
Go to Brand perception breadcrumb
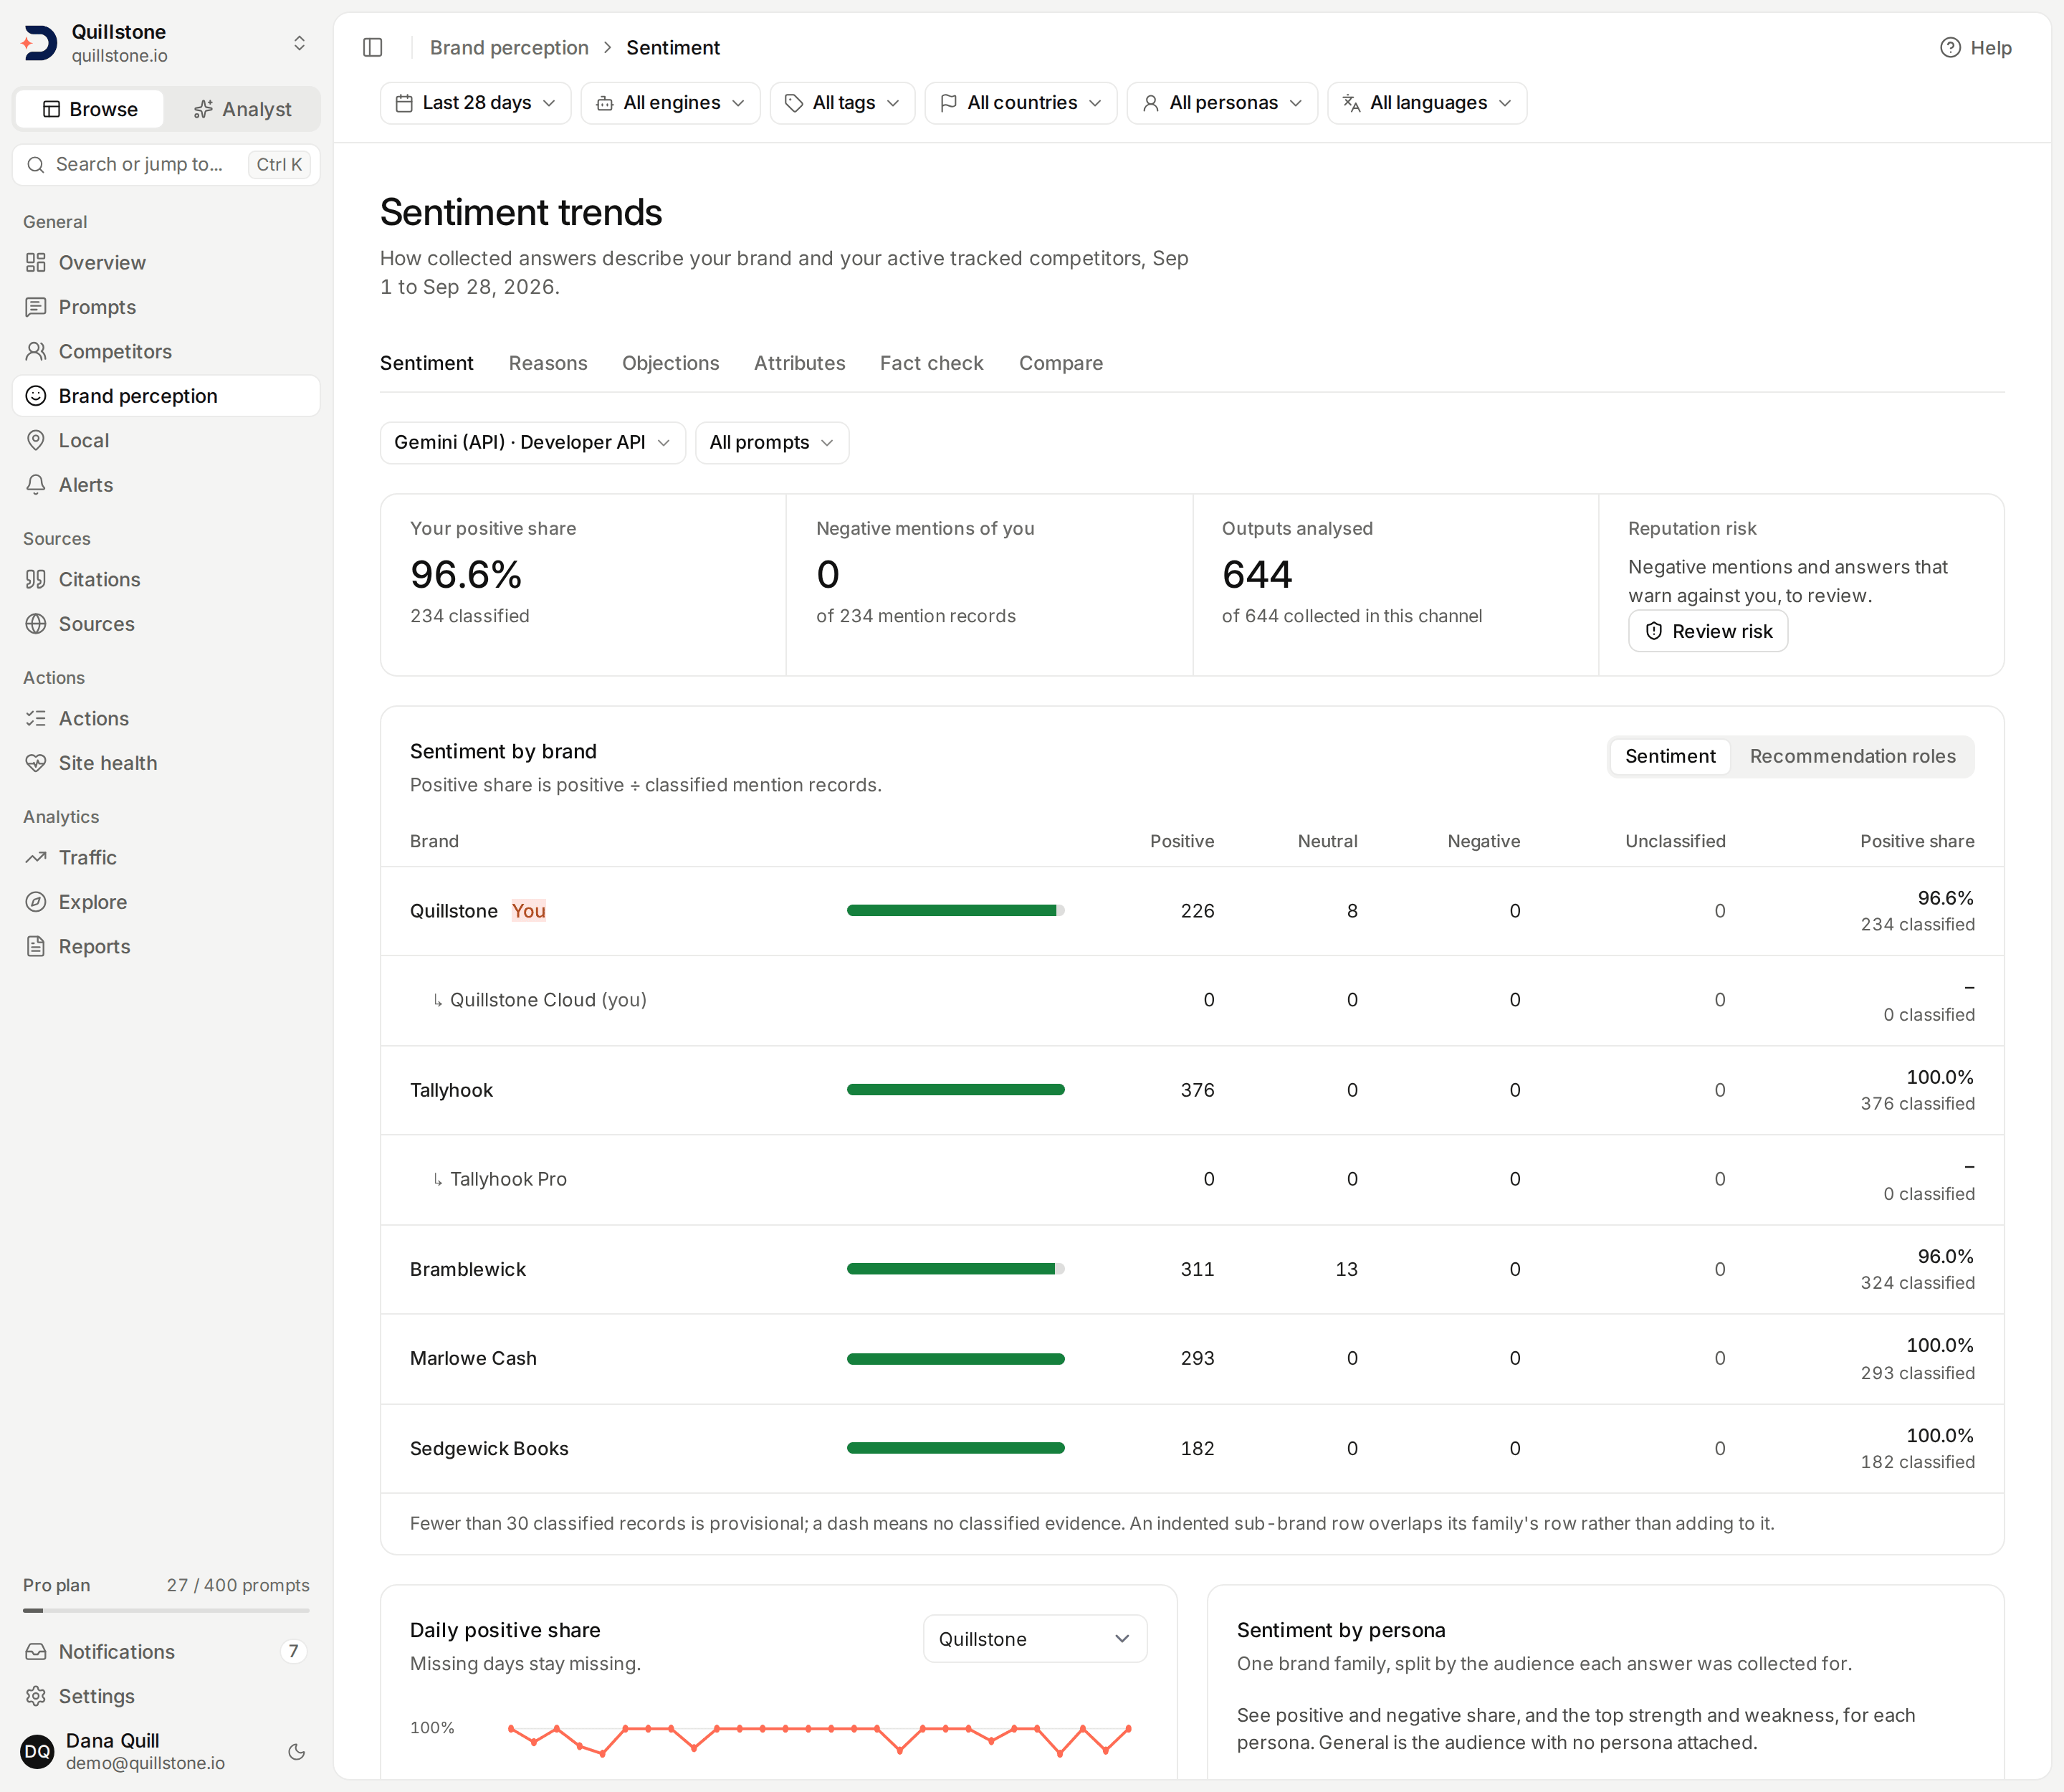click(x=509, y=47)
